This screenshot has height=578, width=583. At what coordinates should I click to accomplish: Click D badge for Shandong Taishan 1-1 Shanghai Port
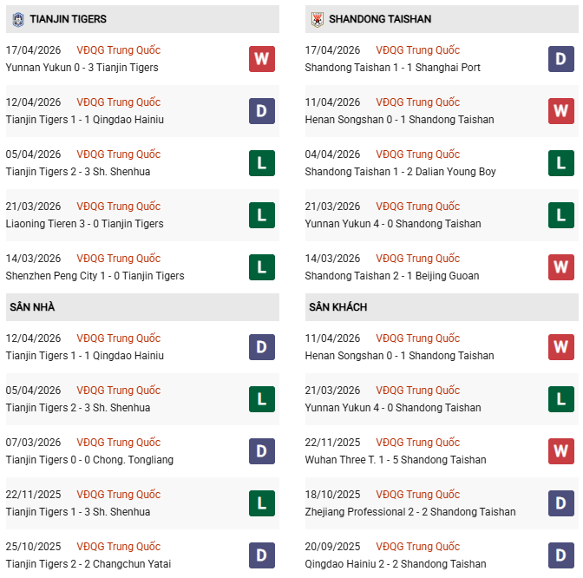(561, 59)
